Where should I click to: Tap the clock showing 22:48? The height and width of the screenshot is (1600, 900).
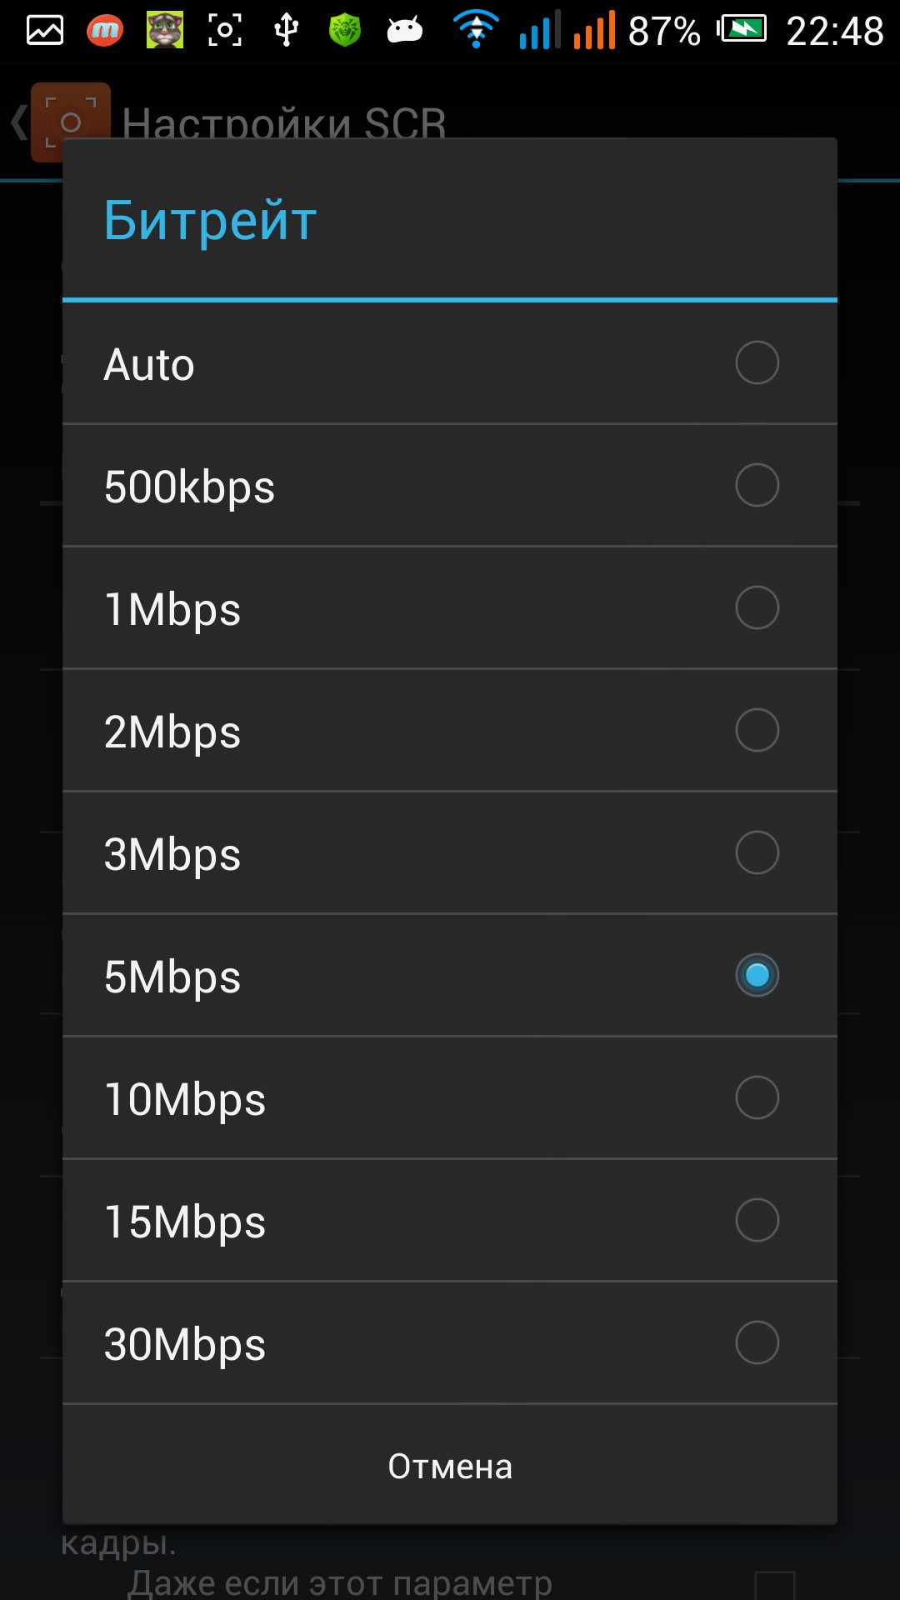tap(834, 32)
